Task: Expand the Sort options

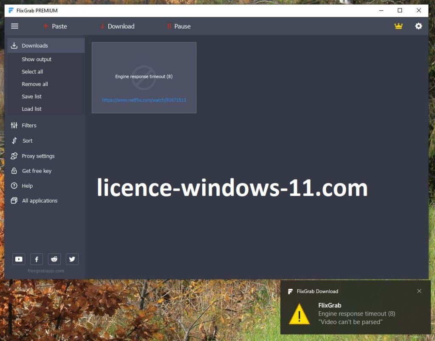Action: coord(27,141)
